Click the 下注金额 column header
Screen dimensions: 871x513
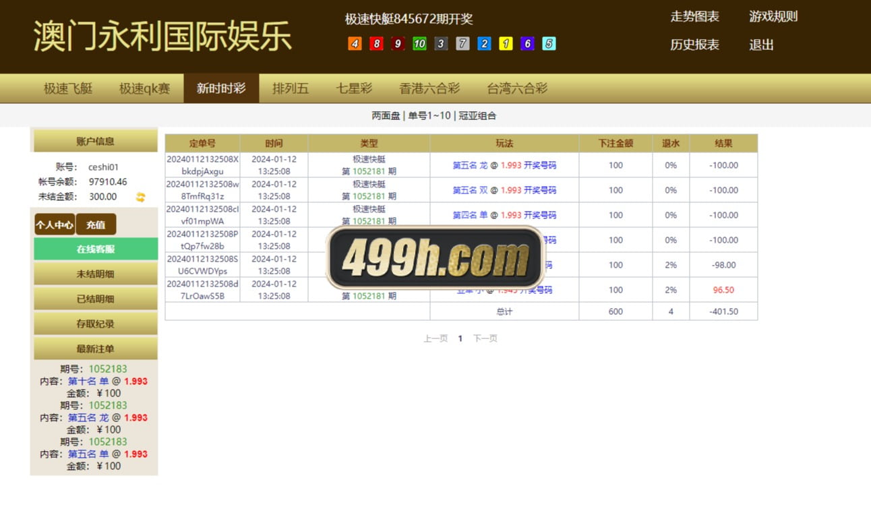coord(615,144)
